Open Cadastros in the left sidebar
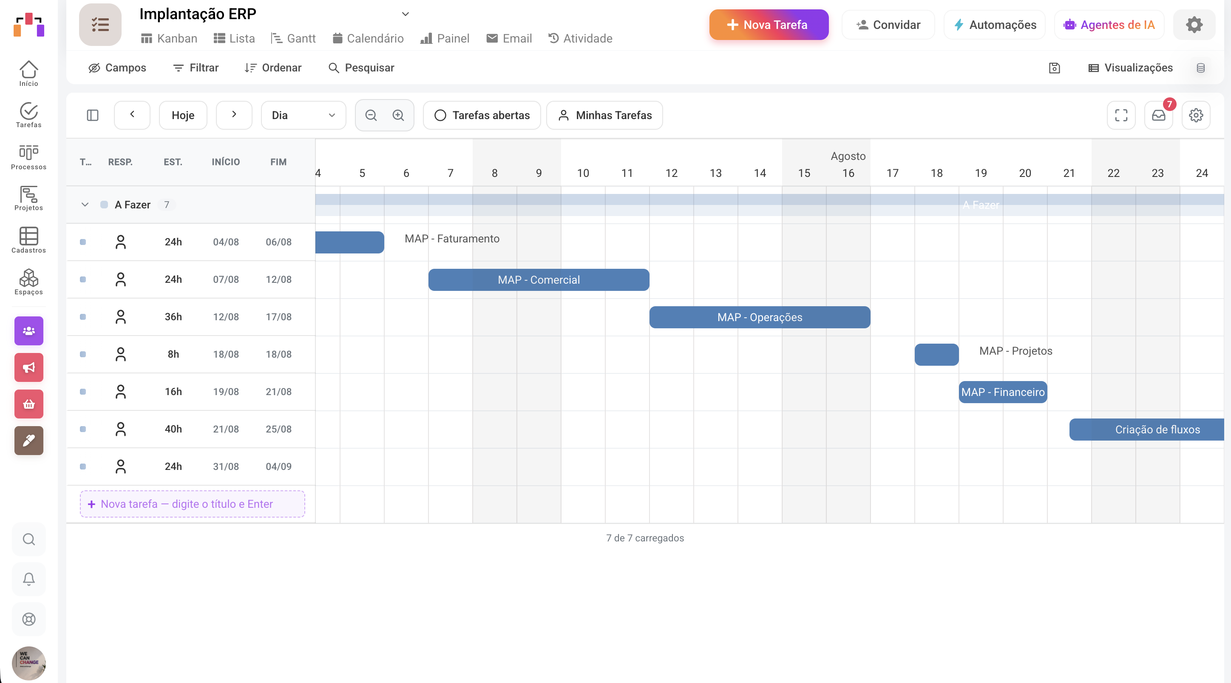 (x=28, y=240)
